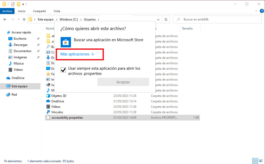
Task: Click the back arrow navigation icon
Action: 5,20
